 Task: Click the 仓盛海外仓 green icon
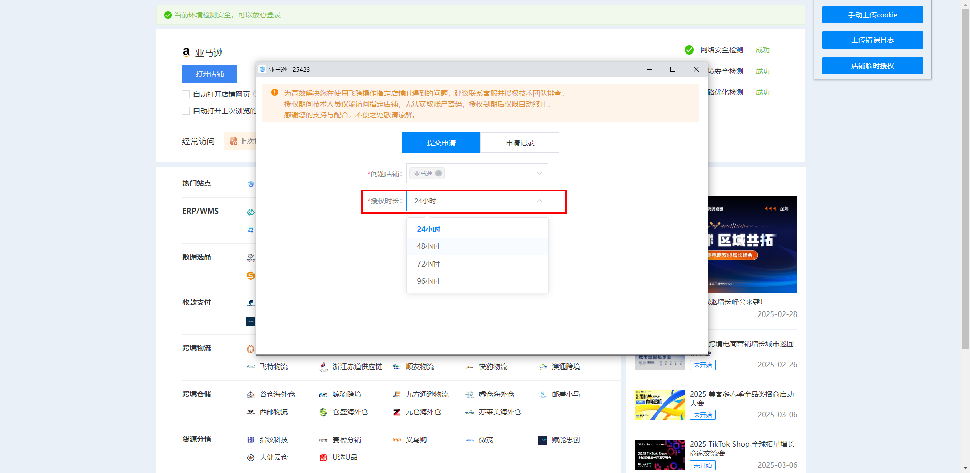click(323, 412)
